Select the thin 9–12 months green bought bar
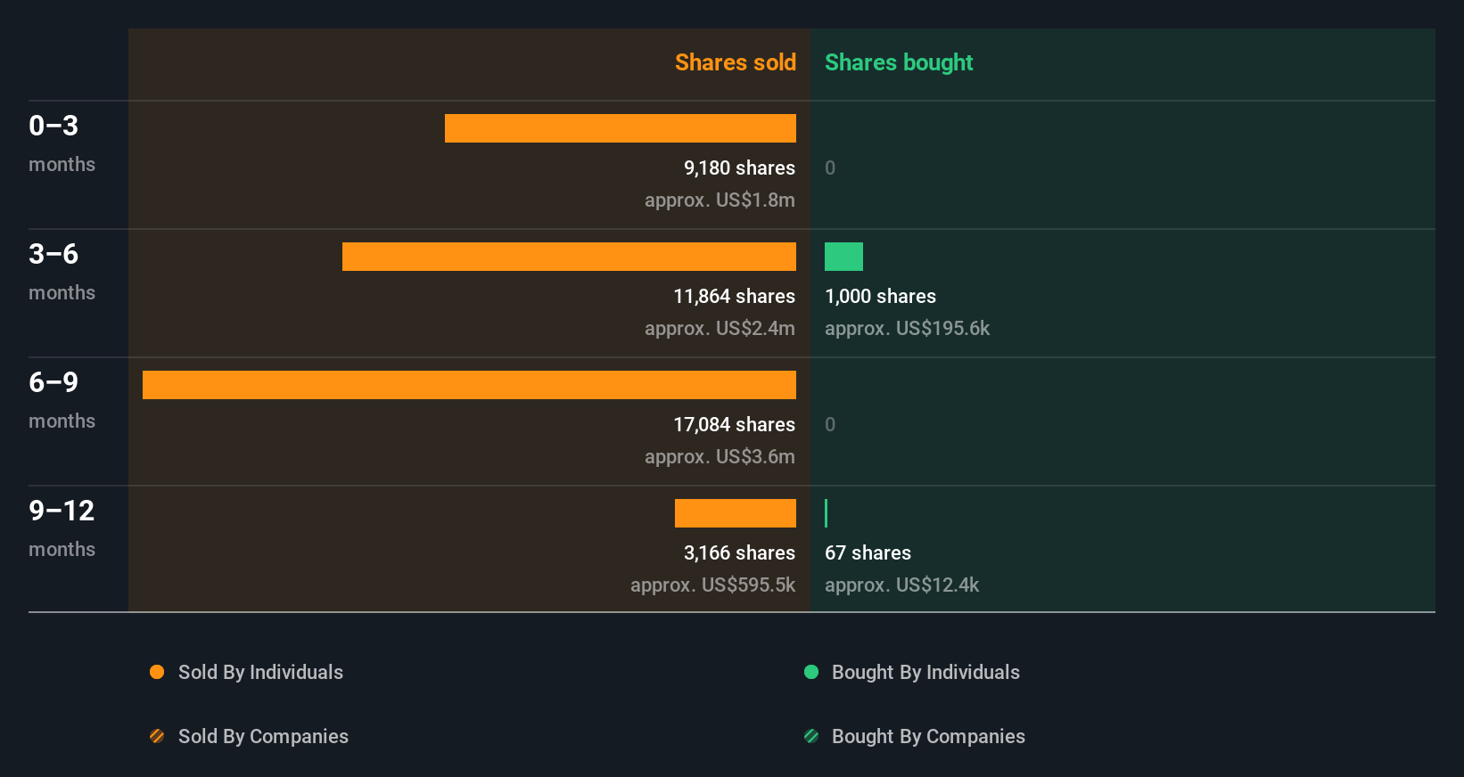1464x777 pixels. pos(827,513)
